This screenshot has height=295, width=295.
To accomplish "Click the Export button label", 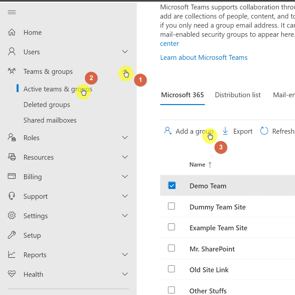I will click(x=243, y=131).
